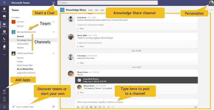Show more apps ellipsis in left rail
Image resolution: width=214 pixels, height=110 pixels.
point(4,55)
